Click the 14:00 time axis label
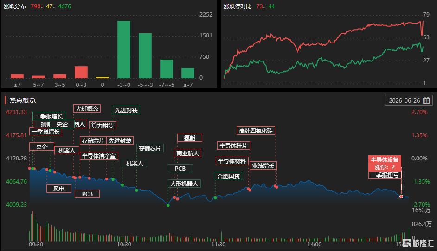 tap(315, 245)
